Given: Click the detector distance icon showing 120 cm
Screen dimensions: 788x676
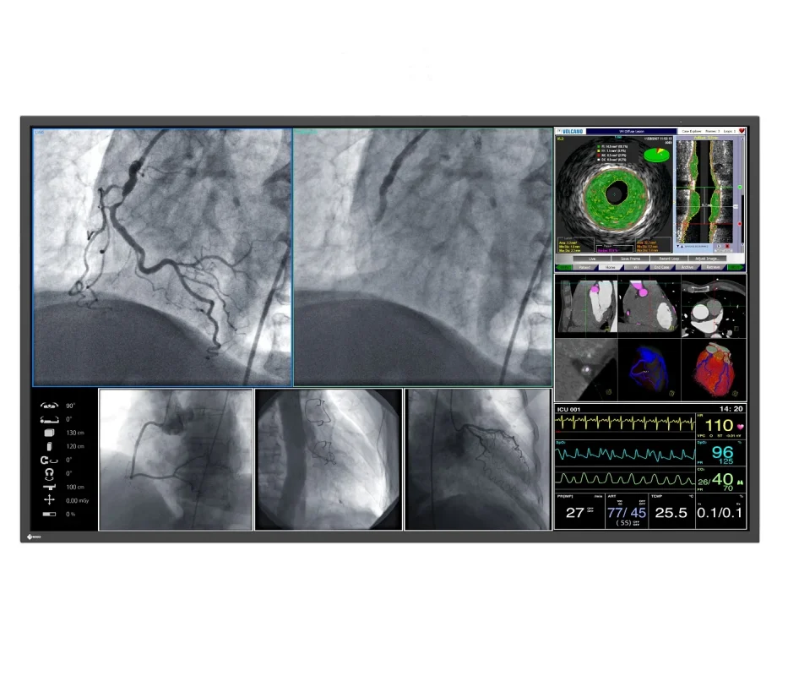Looking at the screenshot, I should click(49, 446).
